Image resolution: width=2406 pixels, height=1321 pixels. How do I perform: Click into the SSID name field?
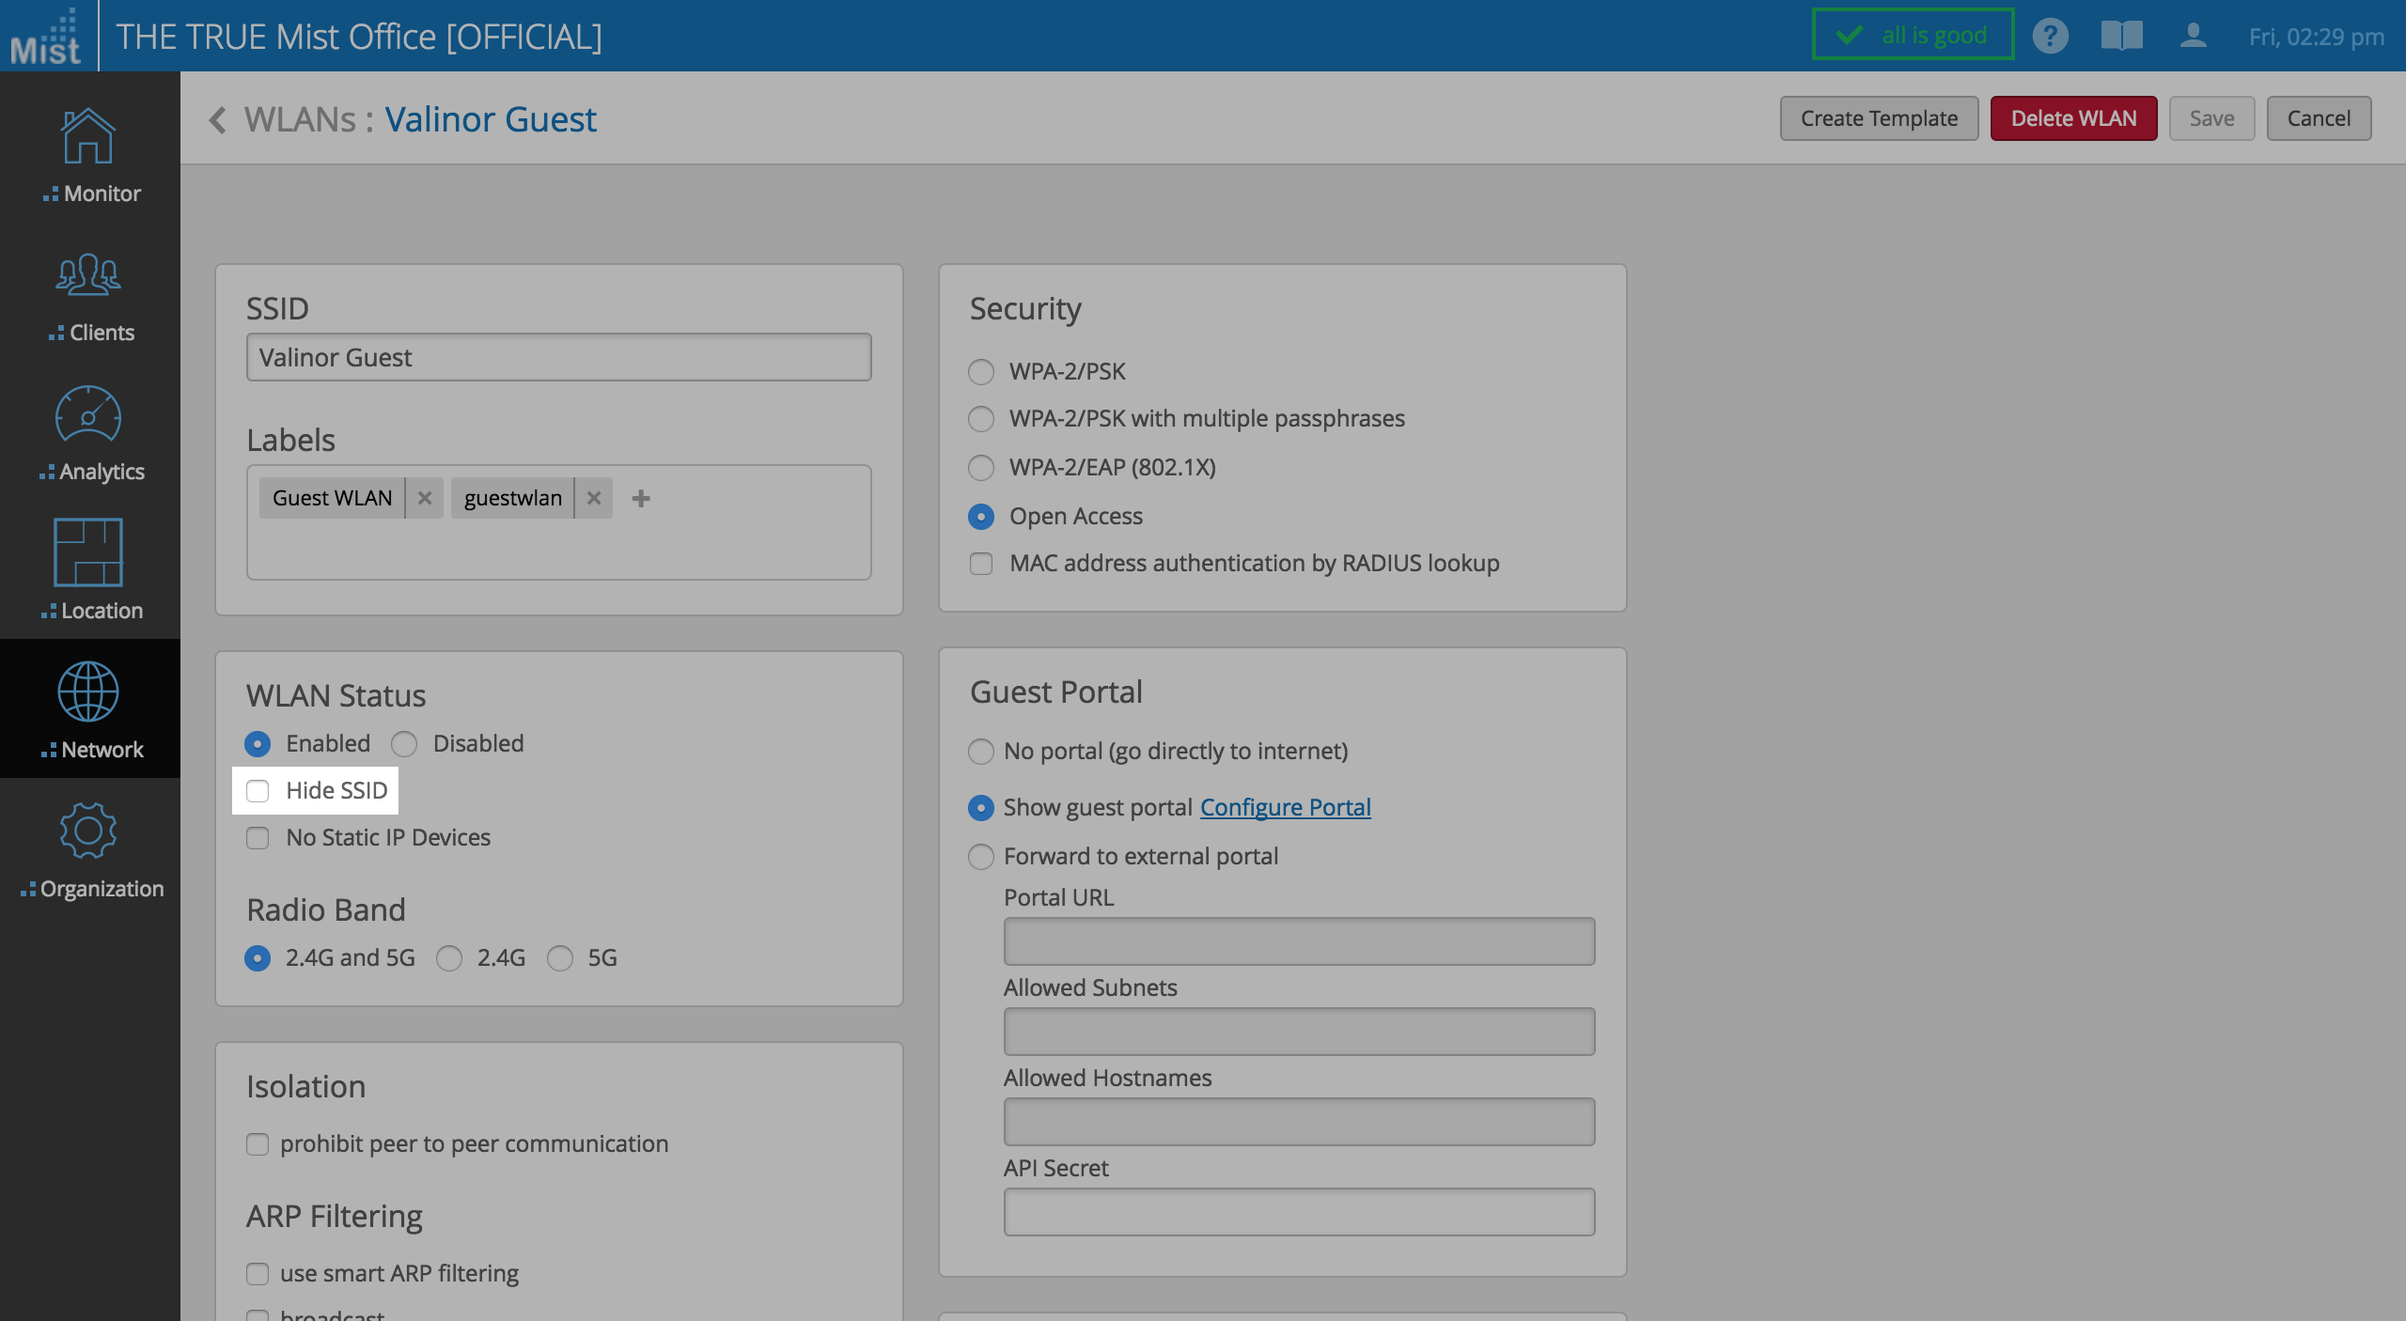[558, 358]
